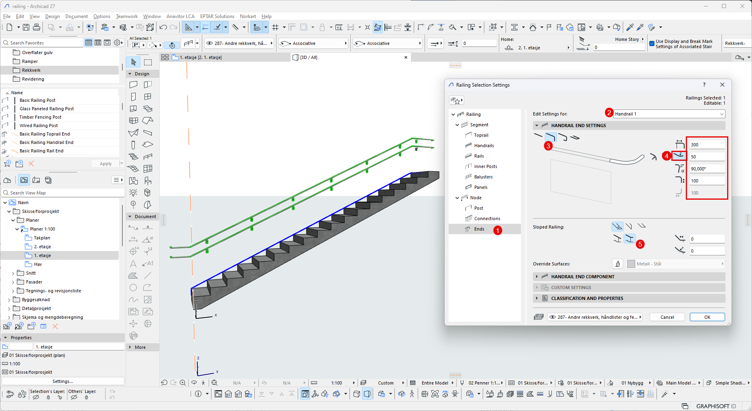Click the Metall - Stål surface swatch
The width and height of the screenshot is (752, 411).
[x=631, y=264]
